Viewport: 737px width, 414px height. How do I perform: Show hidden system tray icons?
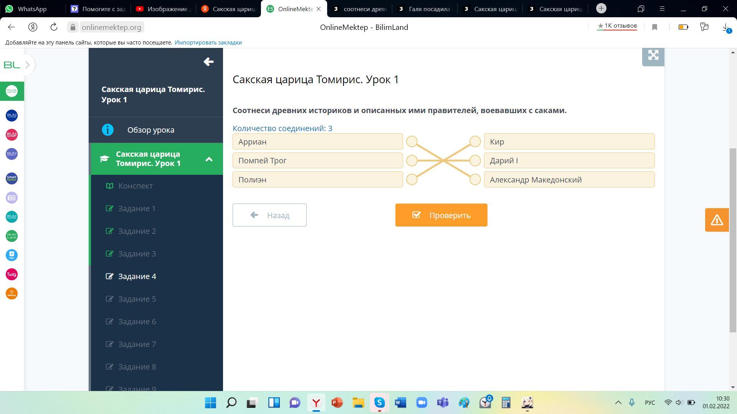(x=618, y=402)
